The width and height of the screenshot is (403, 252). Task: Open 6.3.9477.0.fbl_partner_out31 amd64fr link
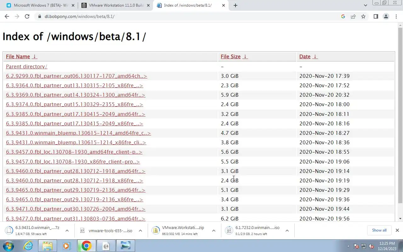[76, 219]
